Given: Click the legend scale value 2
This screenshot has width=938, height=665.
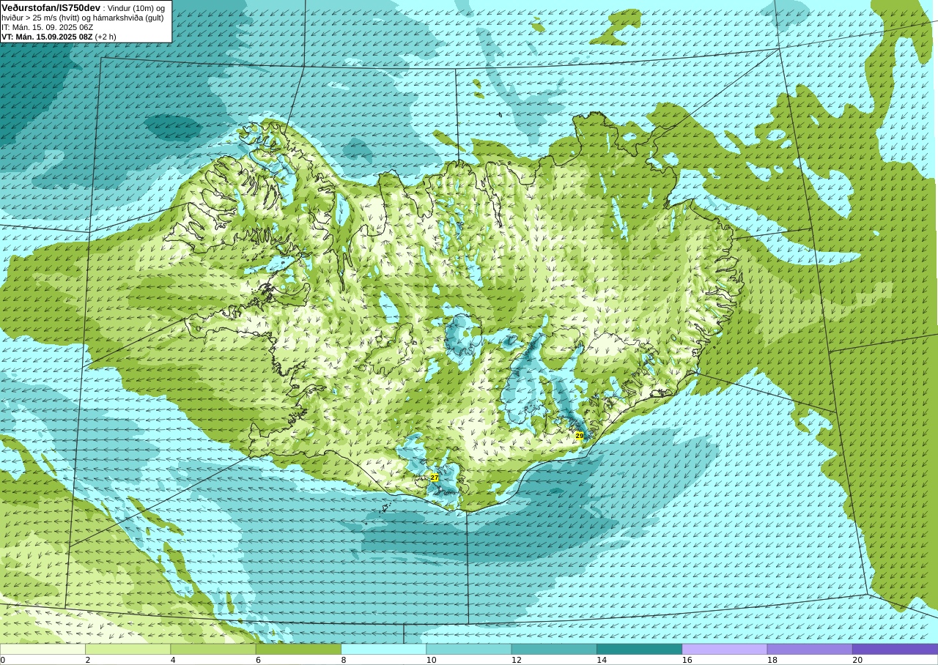Looking at the screenshot, I should point(88,660).
